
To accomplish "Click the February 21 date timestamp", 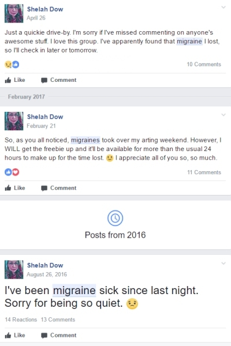I will (x=41, y=126).
